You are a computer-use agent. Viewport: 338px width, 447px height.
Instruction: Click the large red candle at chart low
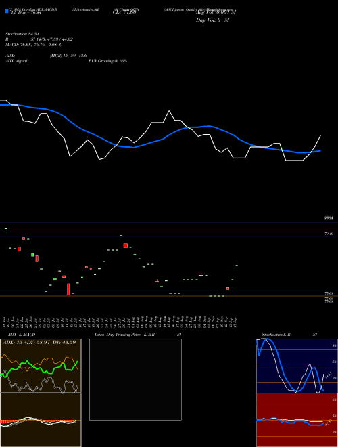pyautogui.click(x=68, y=289)
